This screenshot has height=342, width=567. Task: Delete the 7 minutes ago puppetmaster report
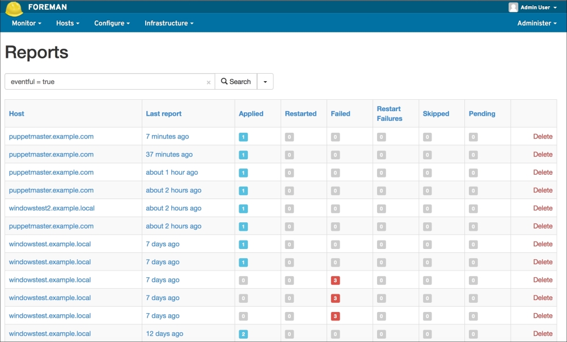click(x=543, y=137)
